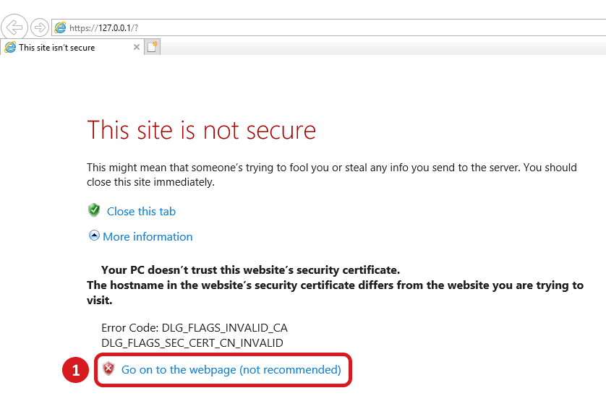
Task: Click the More information link text
Action: (x=148, y=236)
